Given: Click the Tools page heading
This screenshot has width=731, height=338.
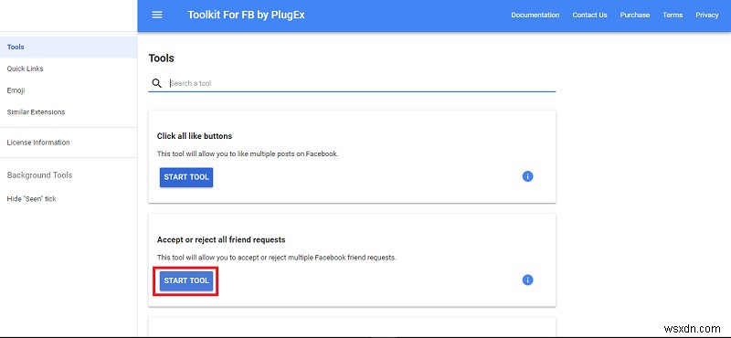Looking at the screenshot, I should tap(162, 58).
